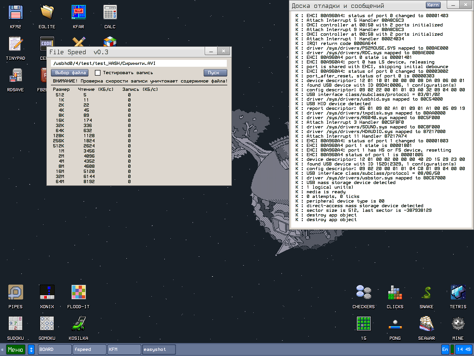This screenshot has height=356, width=474.
Task: Open TINYPAD text editor
Action: (15, 44)
